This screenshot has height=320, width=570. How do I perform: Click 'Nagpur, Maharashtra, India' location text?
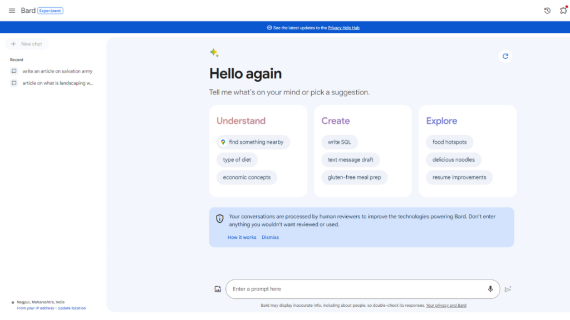(x=41, y=302)
